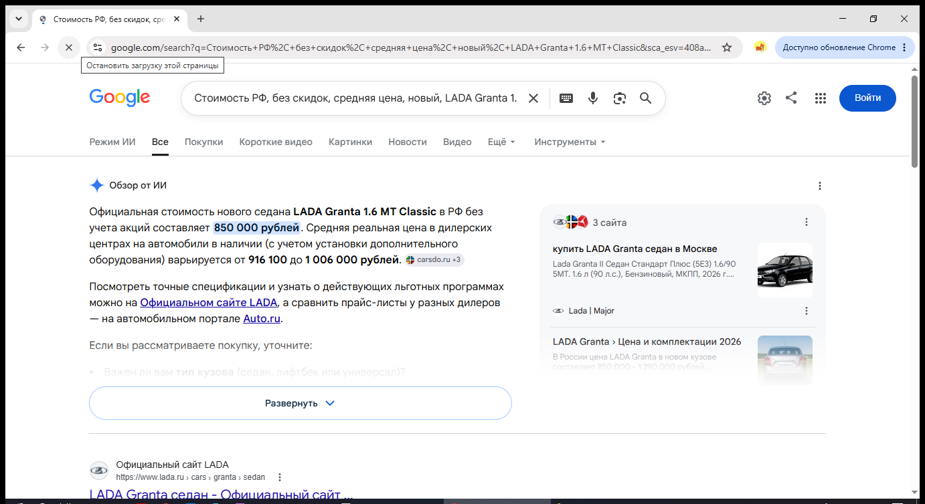Click the Chrome update available button
Screen dimensions: 925x504
(845, 47)
